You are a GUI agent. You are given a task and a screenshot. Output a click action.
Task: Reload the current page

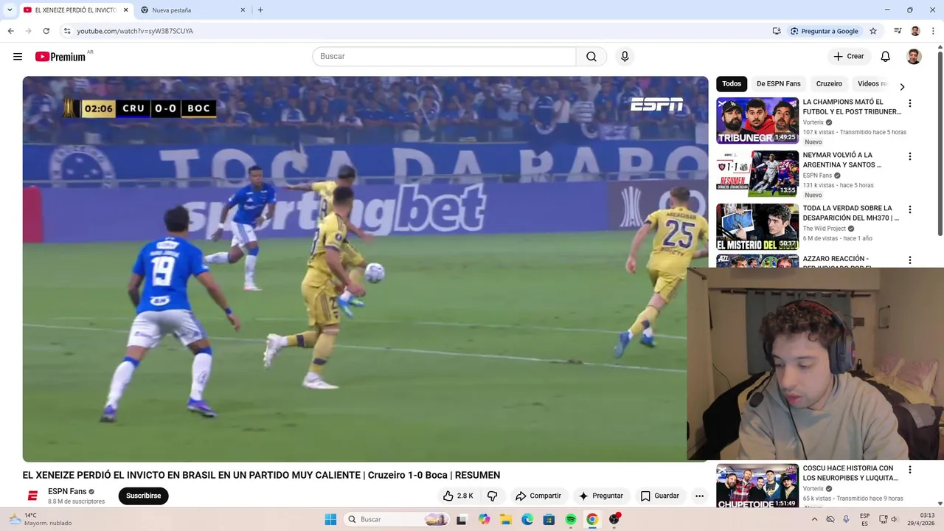coord(46,31)
